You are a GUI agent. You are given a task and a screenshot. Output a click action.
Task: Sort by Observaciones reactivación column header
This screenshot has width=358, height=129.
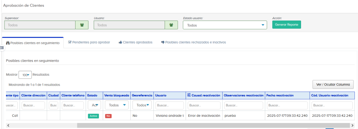[x=244, y=96]
